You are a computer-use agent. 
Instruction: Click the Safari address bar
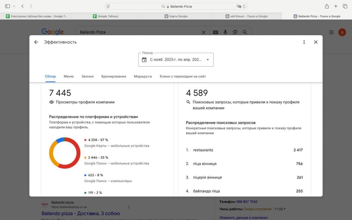[176, 6]
